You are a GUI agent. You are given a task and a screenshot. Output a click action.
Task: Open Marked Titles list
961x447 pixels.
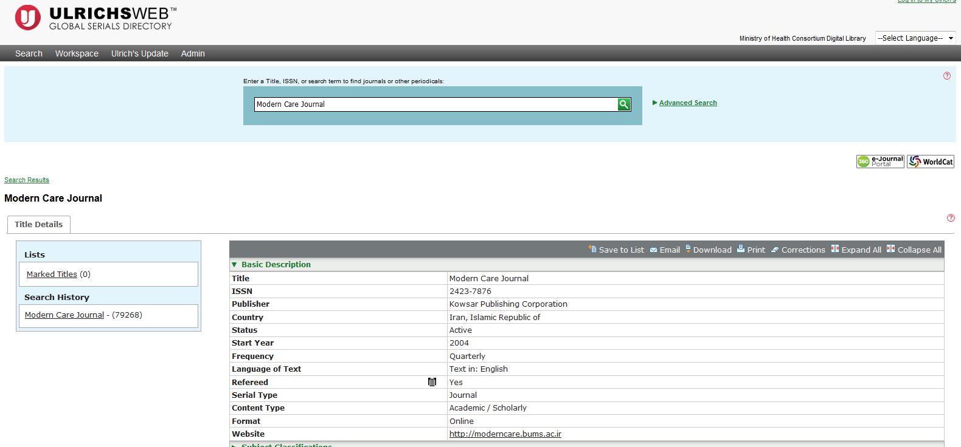(x=52, y=275)
